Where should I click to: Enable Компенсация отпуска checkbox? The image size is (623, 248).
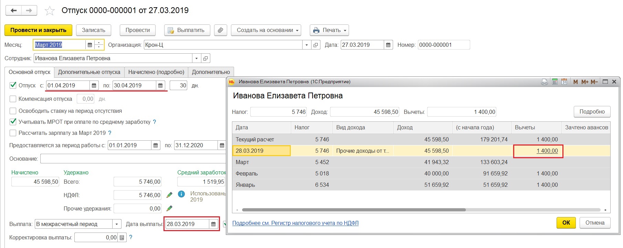[13, 99]
